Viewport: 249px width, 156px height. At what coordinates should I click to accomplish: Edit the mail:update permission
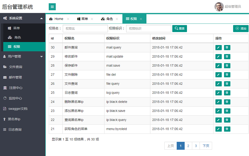[x=218, y=57]
